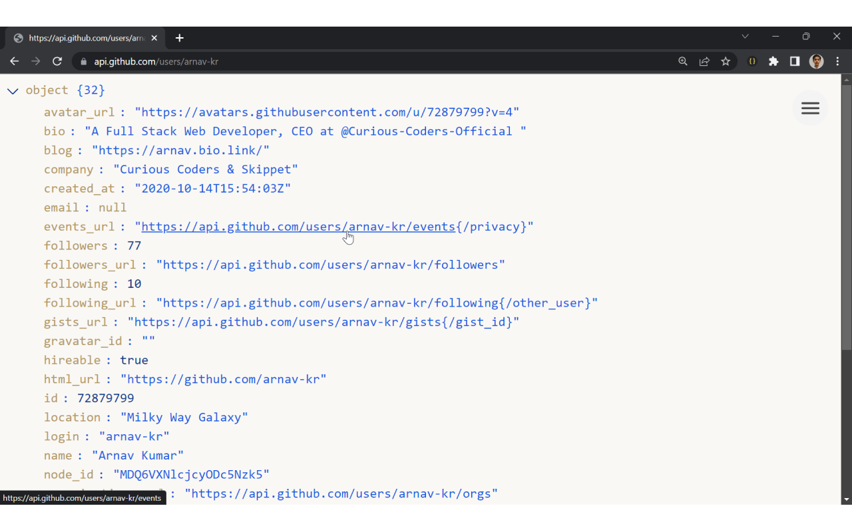Click the browser profile avatar picture
The width and height of the screenshot is (852, 532).
coord(816,61)
